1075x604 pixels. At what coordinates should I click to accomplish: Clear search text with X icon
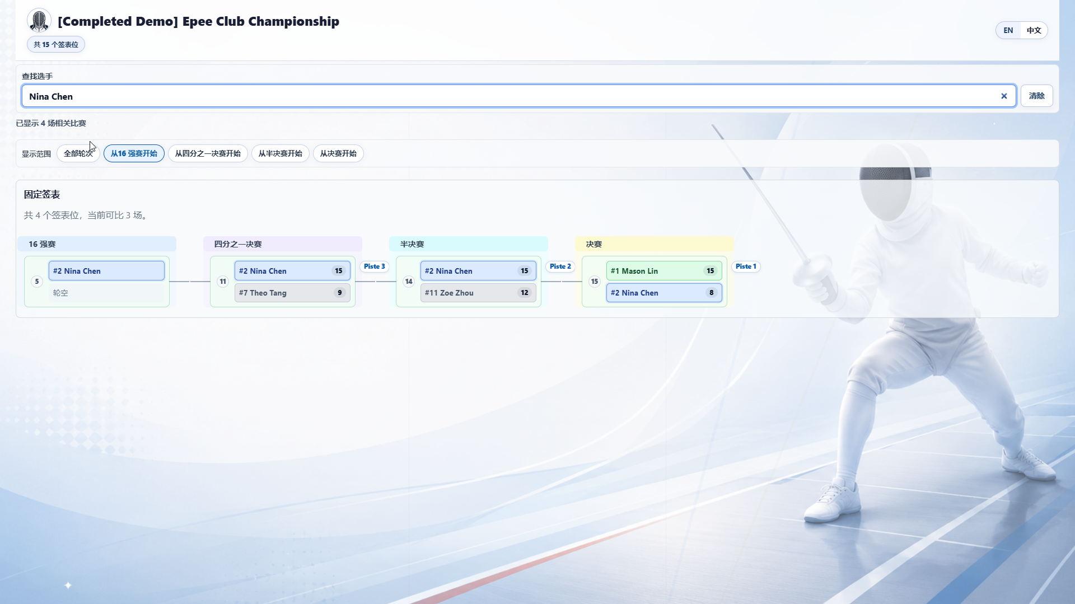click(1004, 96)
